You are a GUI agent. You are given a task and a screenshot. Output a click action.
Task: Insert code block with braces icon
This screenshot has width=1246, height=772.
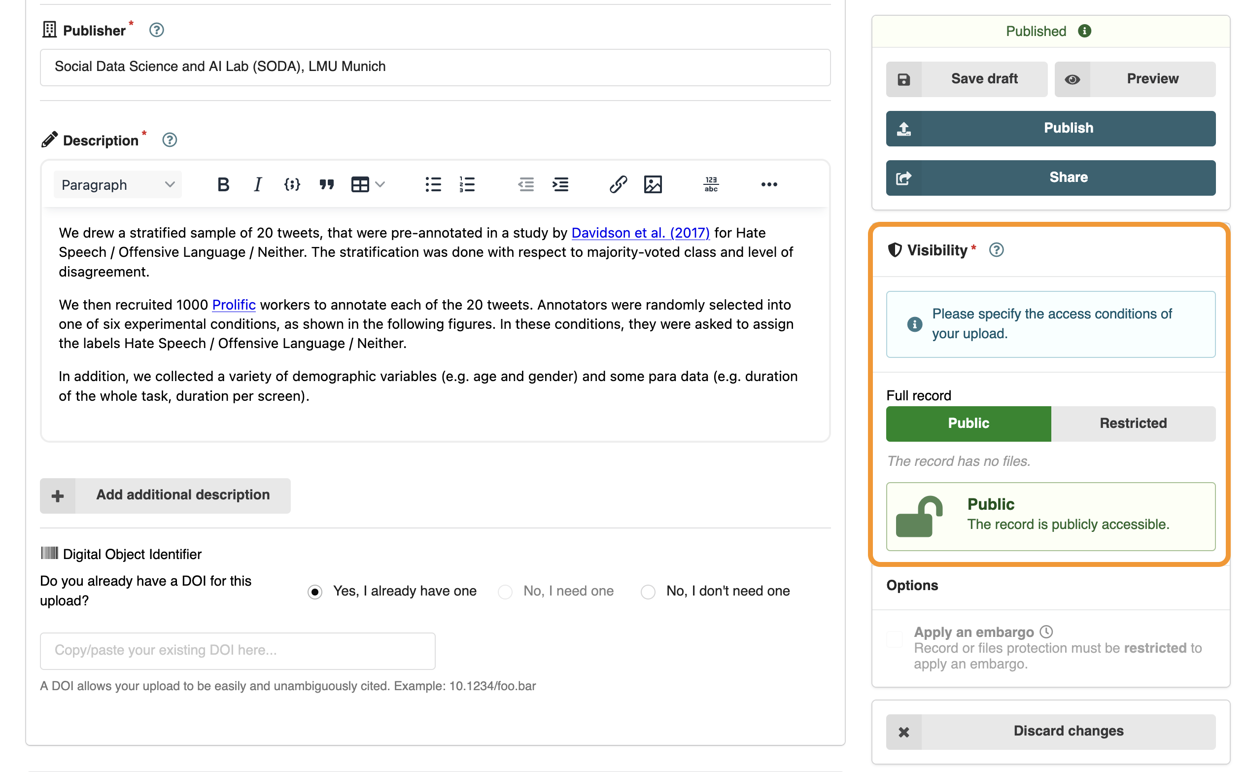[x=291, y=184]
